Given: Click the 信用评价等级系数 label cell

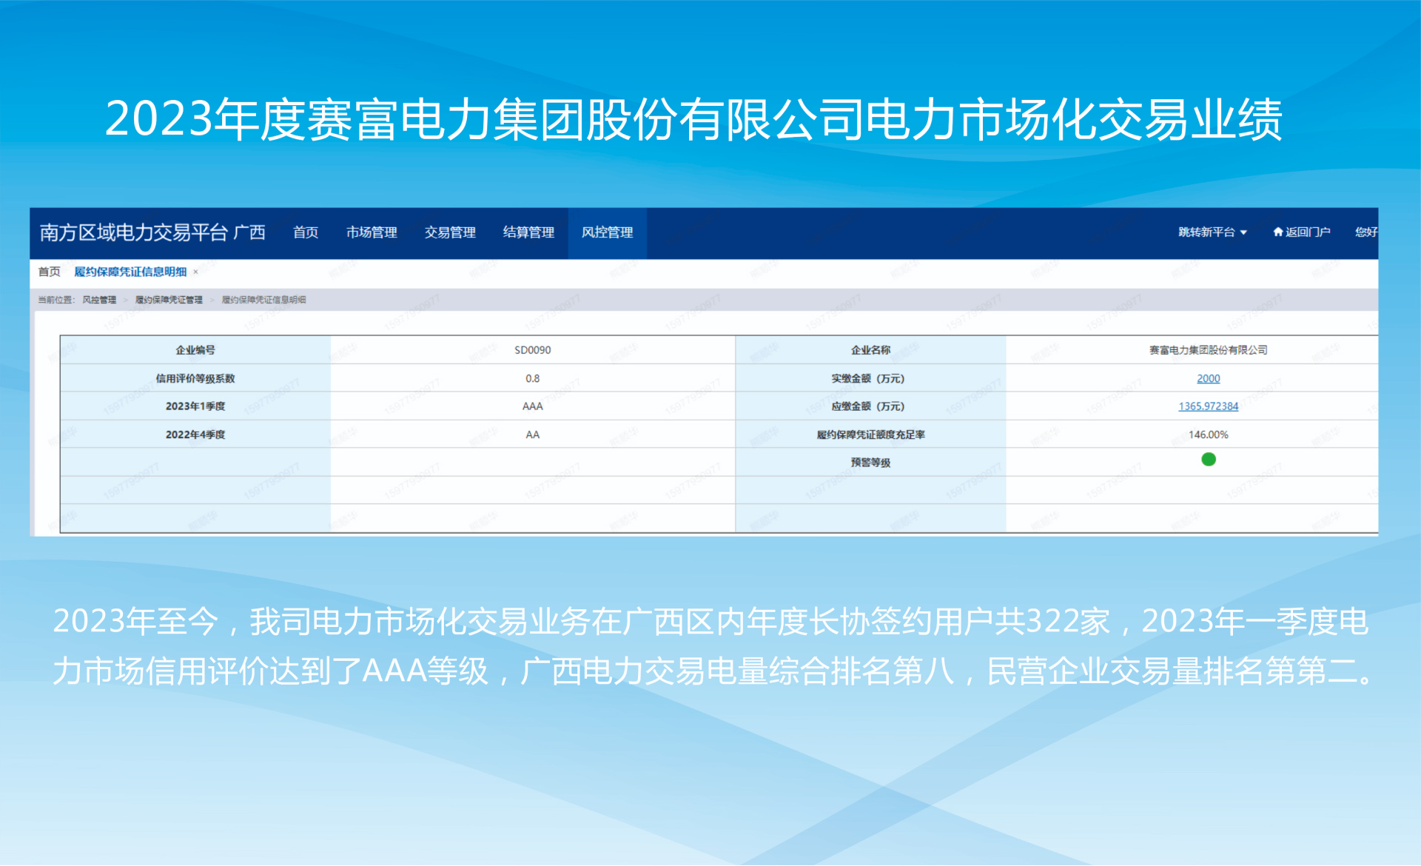Looking at the screenshot, I should (x=195, y=378).
